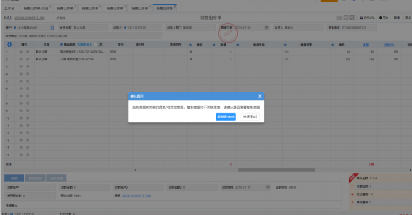The image size is (412, 215).
Task: Open table column settings gear icon
Action: click(x=9, y=44)
